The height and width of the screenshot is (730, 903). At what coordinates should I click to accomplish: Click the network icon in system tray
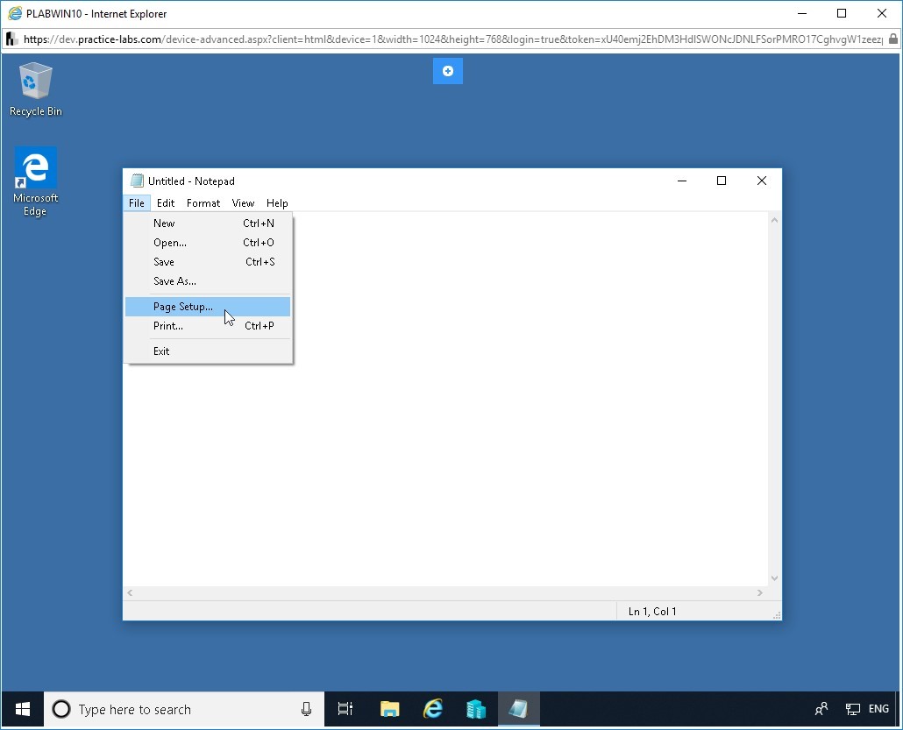pyautogui.click(x=852, y=709)
